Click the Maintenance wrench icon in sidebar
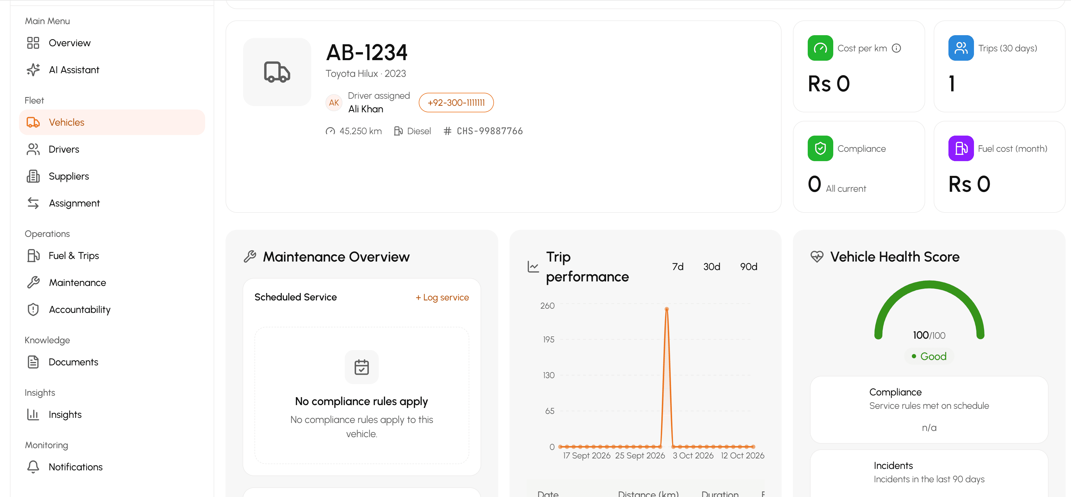 (33, 283)
